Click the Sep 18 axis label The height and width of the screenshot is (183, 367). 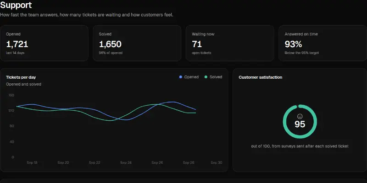coord(32,163)
